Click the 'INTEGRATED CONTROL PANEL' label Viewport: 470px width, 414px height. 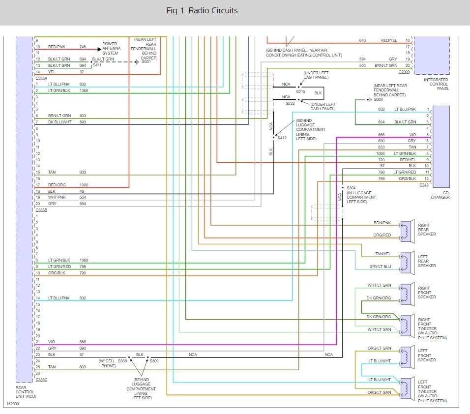(436, 84)
